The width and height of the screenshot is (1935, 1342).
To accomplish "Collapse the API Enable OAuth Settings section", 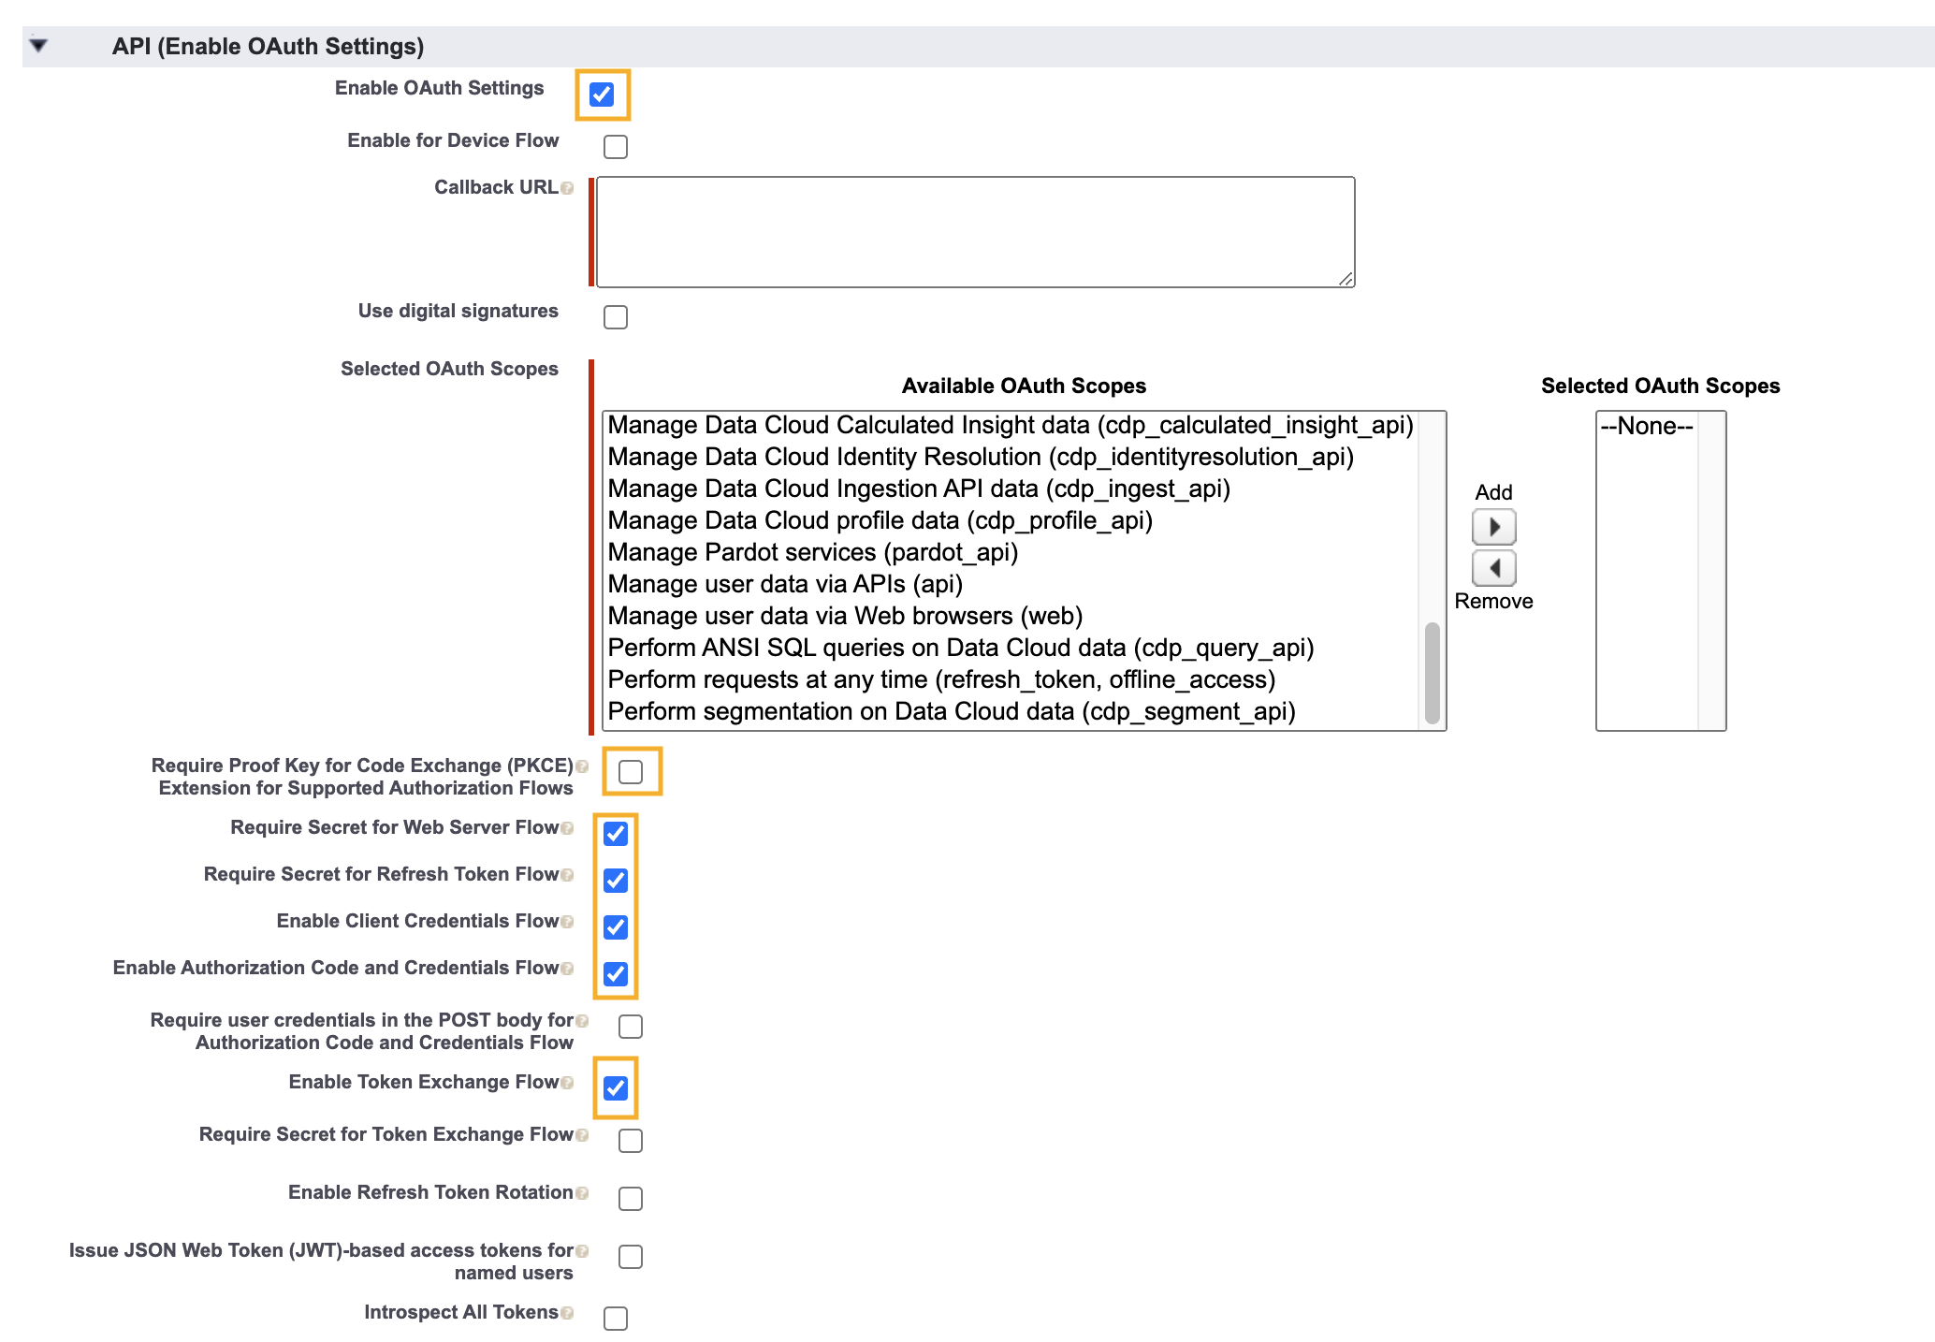I will [38, 45].
